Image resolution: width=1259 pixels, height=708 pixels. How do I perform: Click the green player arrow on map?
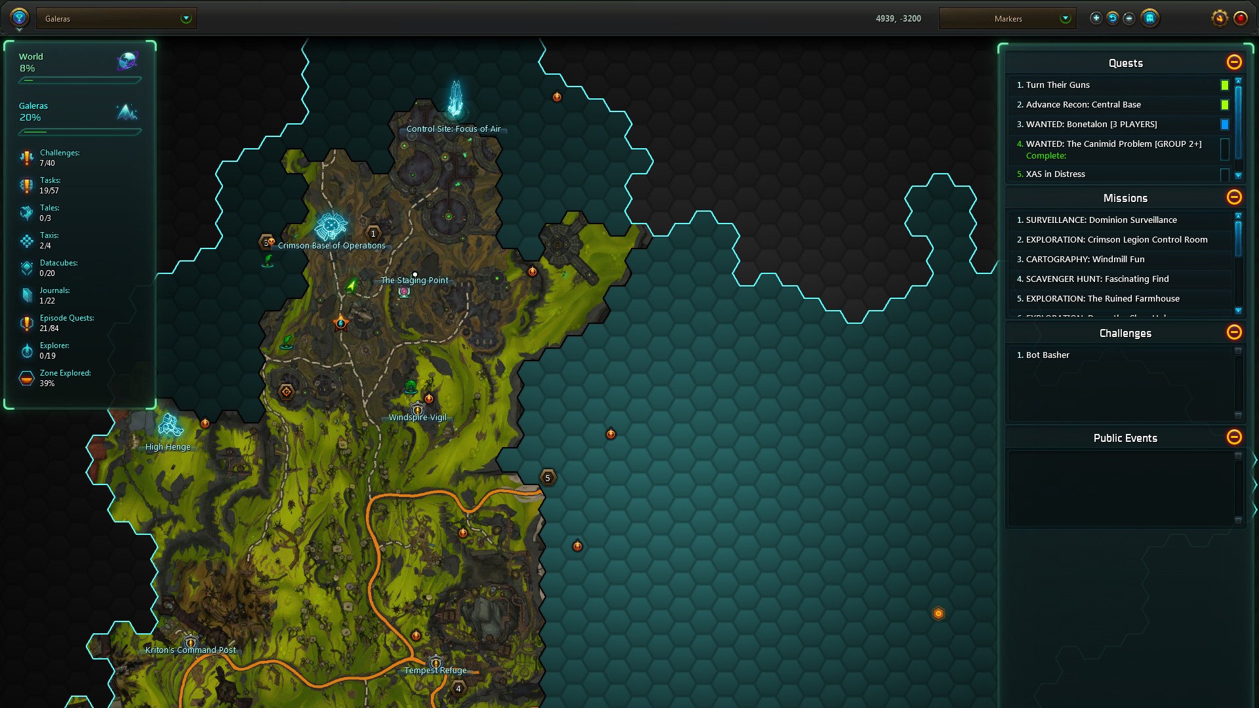tap(351, 285)
